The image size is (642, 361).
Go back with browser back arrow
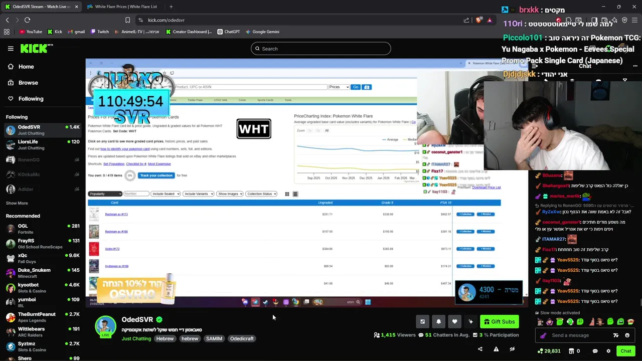coord(7,20)
